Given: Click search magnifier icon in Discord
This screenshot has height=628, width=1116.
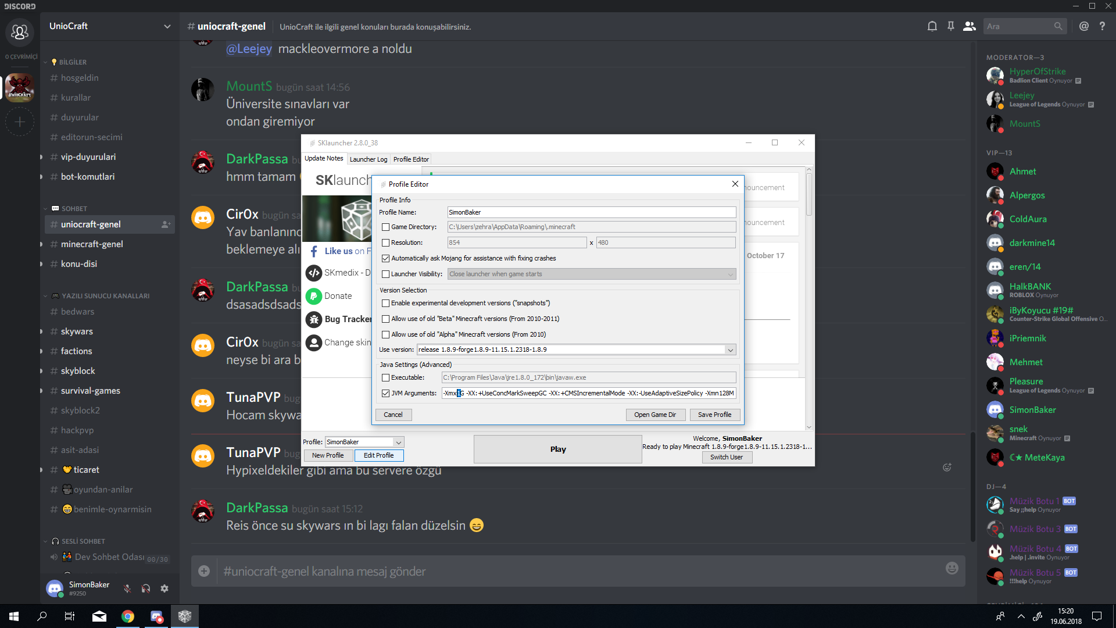Looking at the screenshot, I should point(1058,26).
